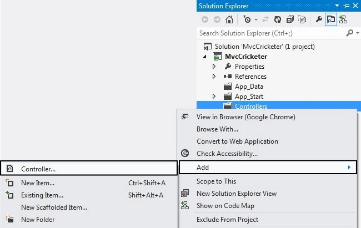Select Solution 'MvcCricketer' node
The width and height of the screenshot is (361, 228).
[x=264, y=47]
